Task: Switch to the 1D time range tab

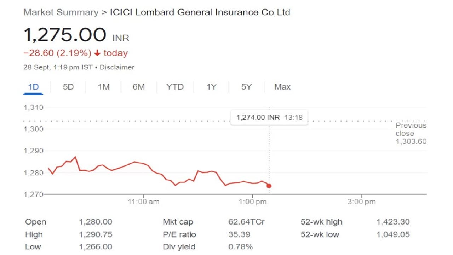Action: [33, 87]
